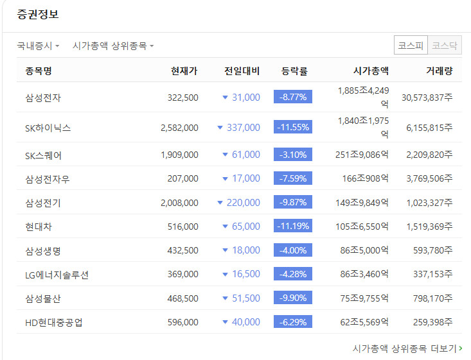Open the LG에너지솔루션 stock link
This screenshot has height=360, width=471.
click(x=57, y=275)
